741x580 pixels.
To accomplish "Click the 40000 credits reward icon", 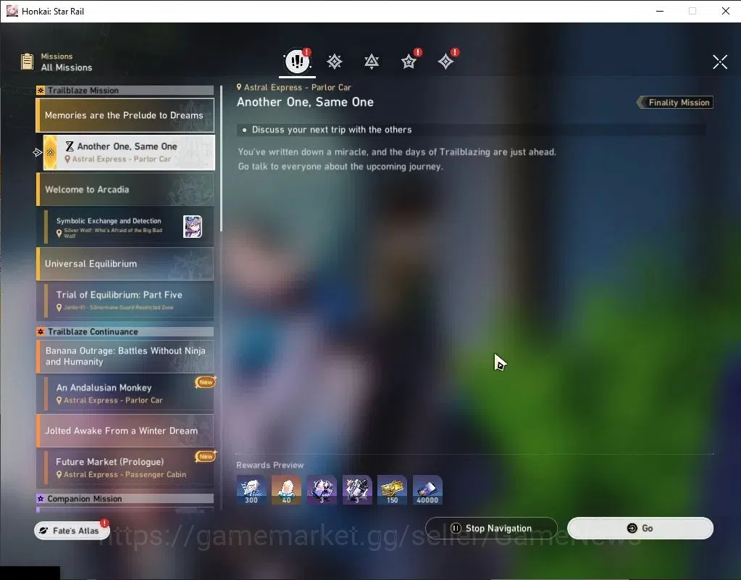I will click(x=427, y=489).
